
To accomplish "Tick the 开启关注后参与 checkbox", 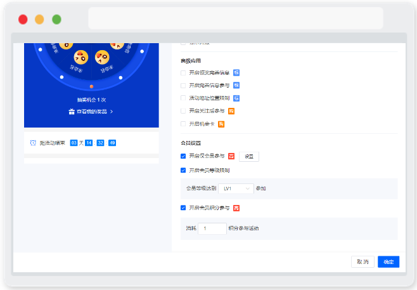I will pyautogui.click(x=183, y=111).
